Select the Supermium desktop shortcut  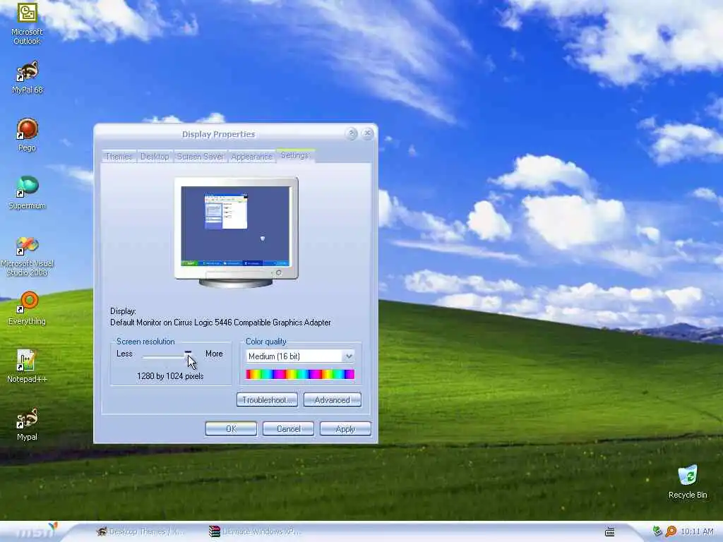28,193
